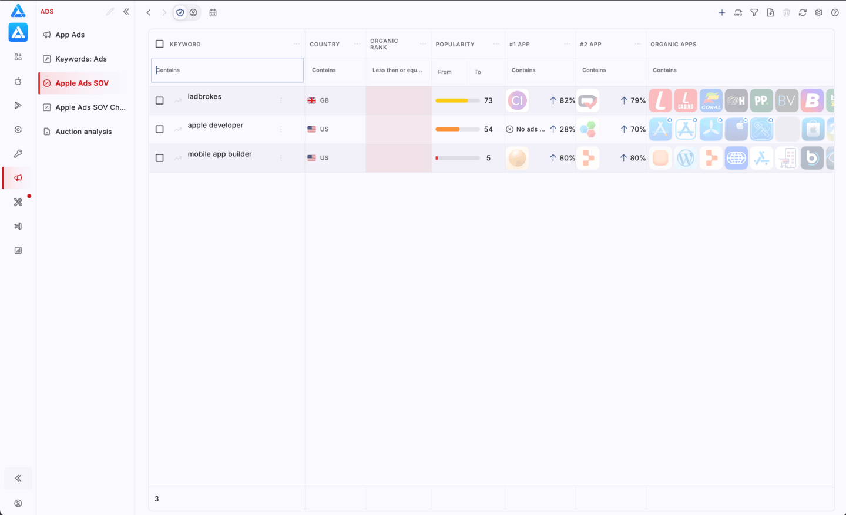Viewport: 846px width, 515px height.
Task: Tick the checkbox for apple developer
Action: pyautogui.click(x=159, y=129)
